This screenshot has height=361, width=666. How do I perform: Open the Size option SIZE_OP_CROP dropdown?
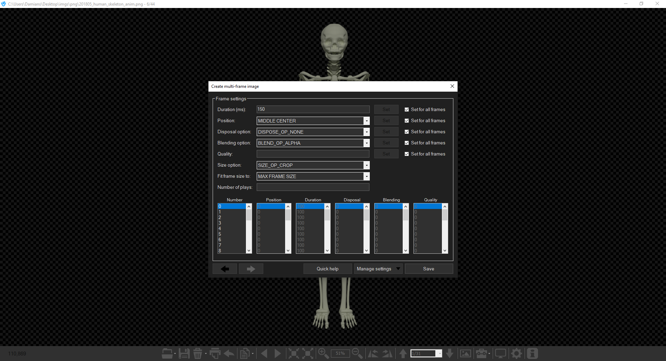coord(313,165)
